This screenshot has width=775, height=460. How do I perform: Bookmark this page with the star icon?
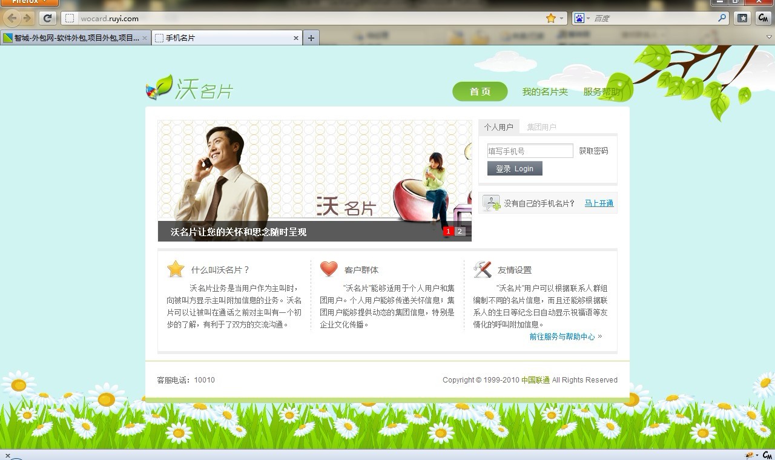point(551,18)
